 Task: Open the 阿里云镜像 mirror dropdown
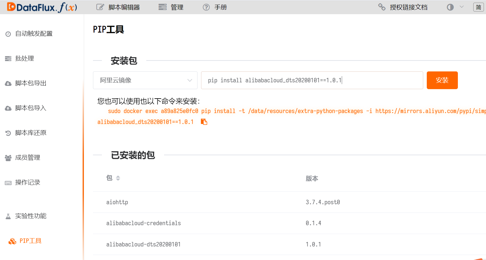coord(145,80)
